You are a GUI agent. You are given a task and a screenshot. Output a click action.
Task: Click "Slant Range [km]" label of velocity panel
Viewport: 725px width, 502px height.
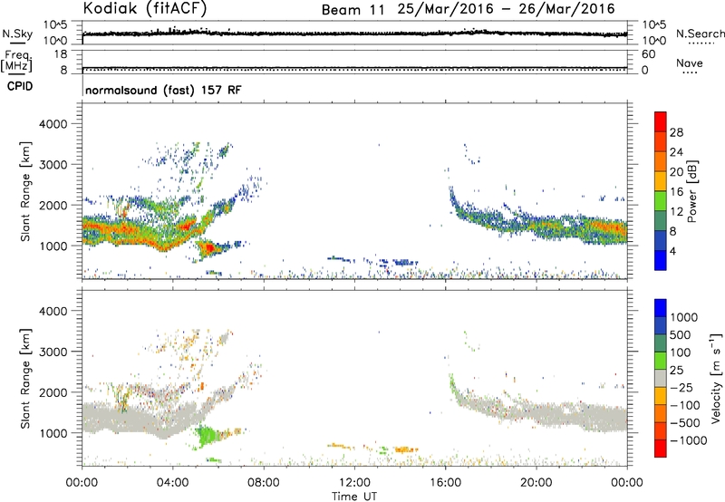click(x=25, y=379)
